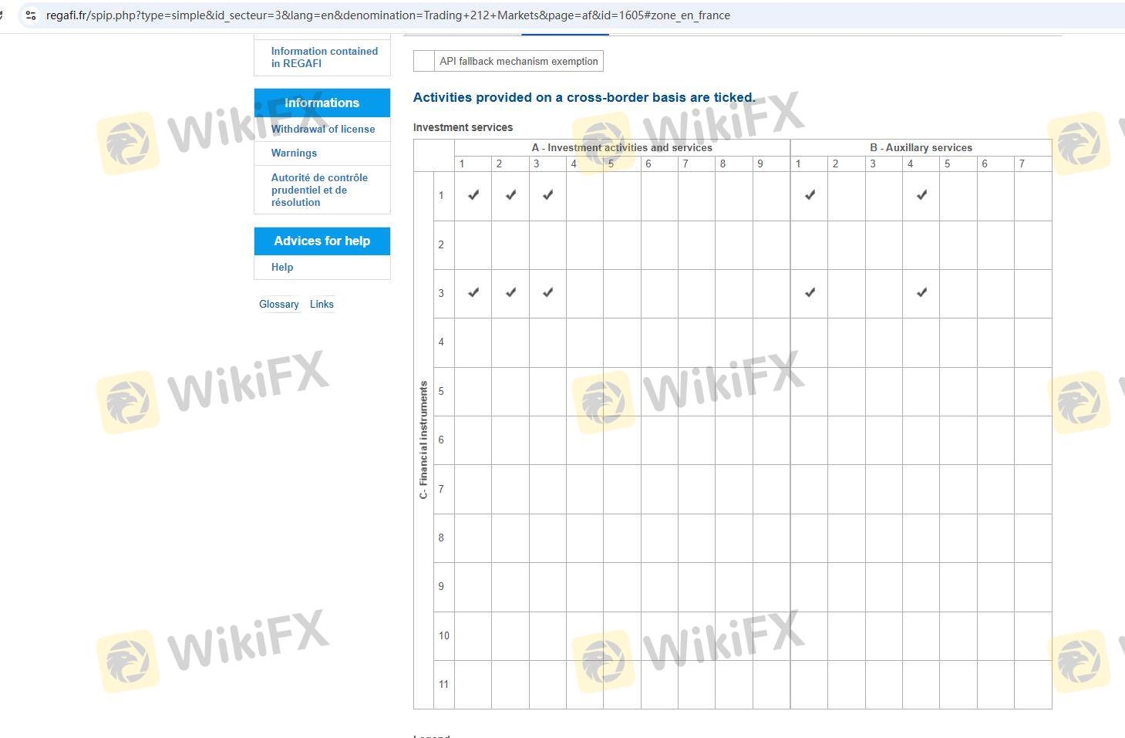Open Information contained in REGAFI link
1125x738 pixels.
[324, 57]
